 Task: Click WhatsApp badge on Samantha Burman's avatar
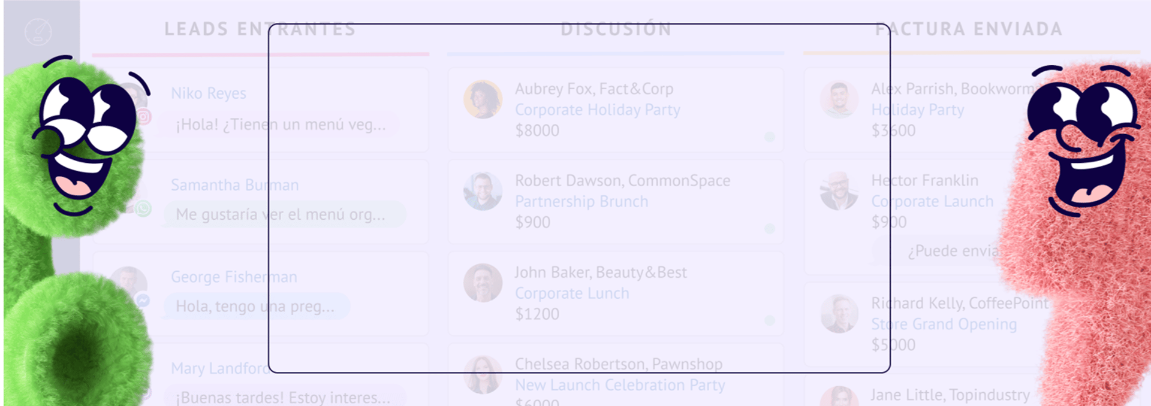tap(143, 208)
